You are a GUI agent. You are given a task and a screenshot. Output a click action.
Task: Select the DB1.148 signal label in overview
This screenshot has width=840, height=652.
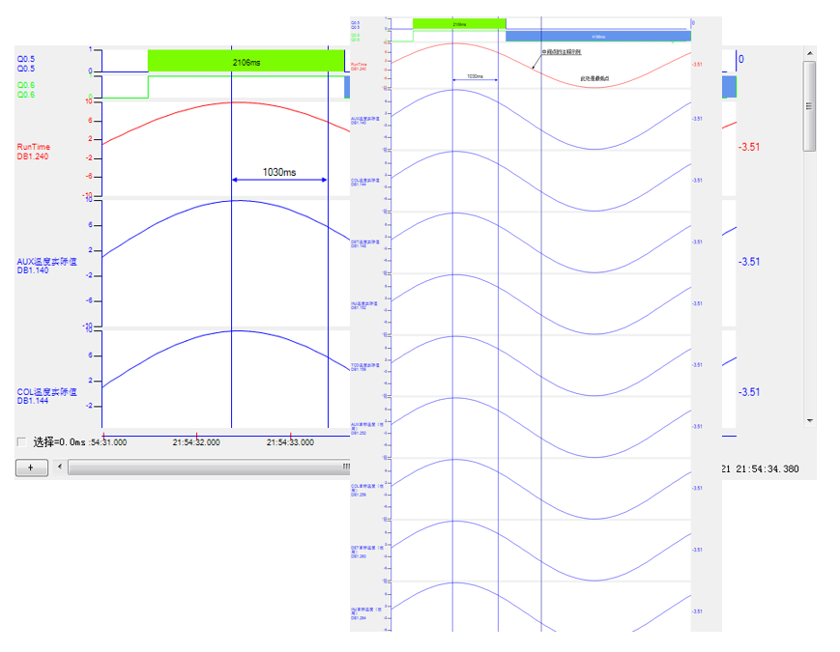[x=364, y=243]
